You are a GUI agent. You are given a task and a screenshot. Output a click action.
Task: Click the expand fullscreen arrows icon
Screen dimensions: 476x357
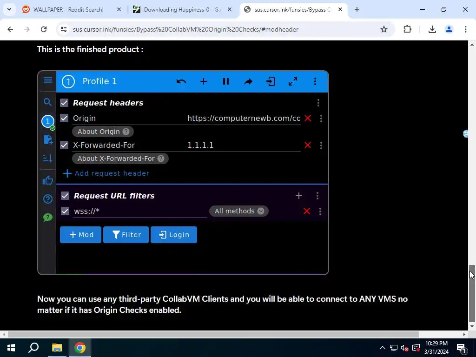(x=293, y=81)
